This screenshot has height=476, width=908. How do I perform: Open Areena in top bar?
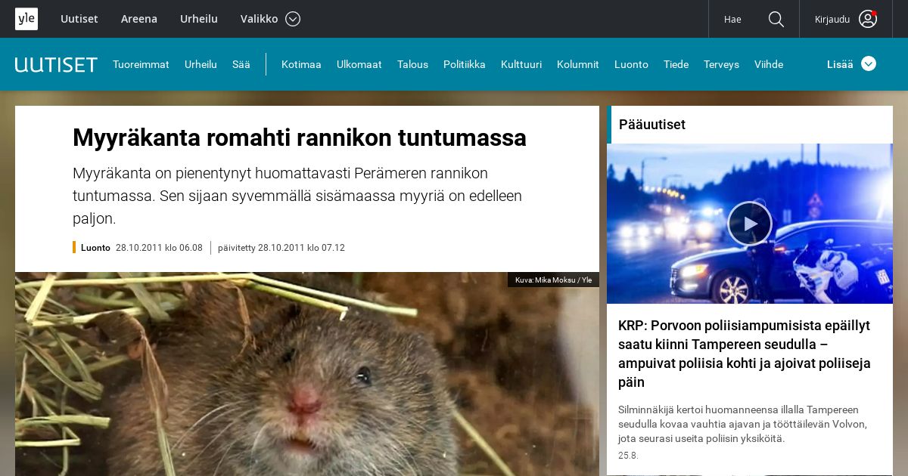tap(139, 19)
